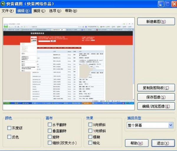The height and width of the screenshot is (151, 177).
Task: Open the 文件(F) menu
Action: pos(8,11)
